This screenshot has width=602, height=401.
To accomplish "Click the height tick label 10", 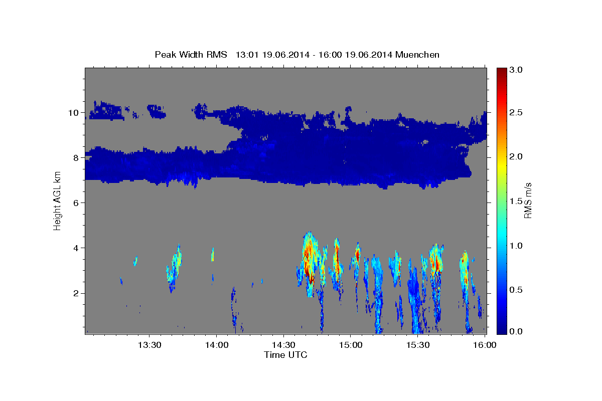I will click(x=74, y=113).
